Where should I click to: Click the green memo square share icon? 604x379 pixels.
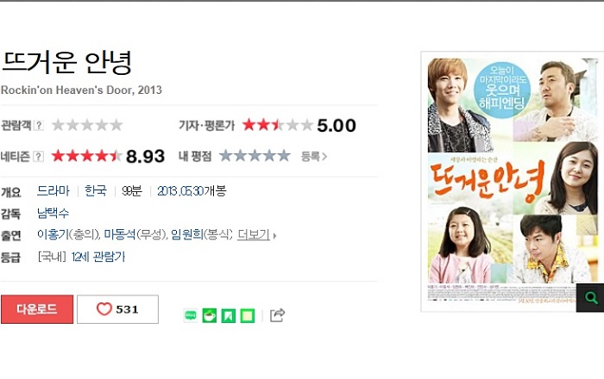click(248, 315)
